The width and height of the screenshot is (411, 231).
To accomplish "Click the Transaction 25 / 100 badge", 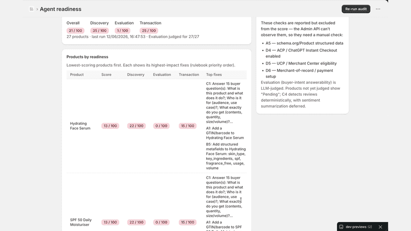I will [148, 31].
